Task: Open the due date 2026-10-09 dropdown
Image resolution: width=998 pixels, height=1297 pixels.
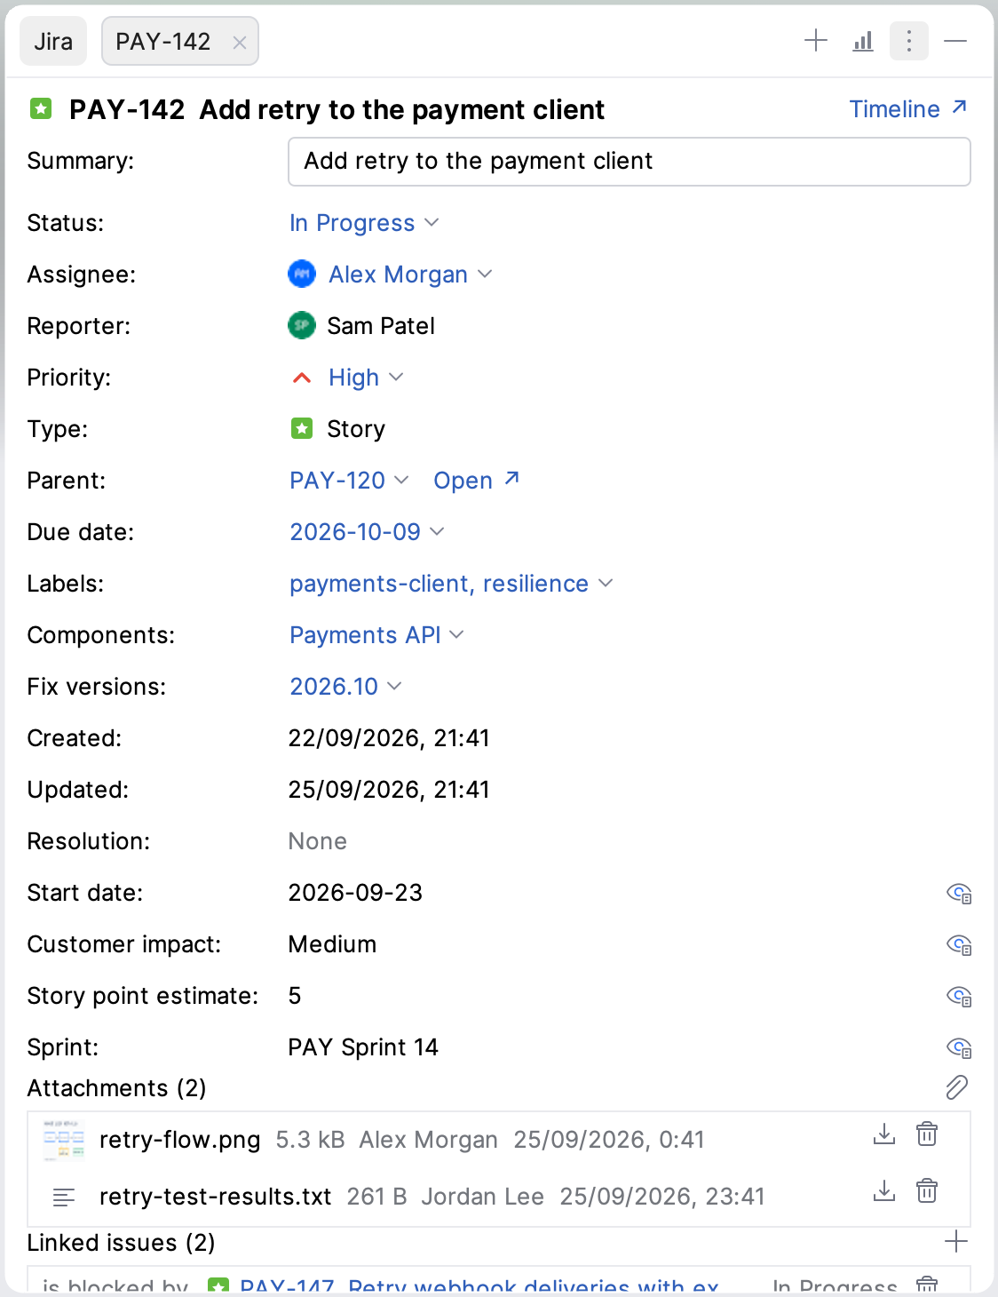Action: [367, 532]
